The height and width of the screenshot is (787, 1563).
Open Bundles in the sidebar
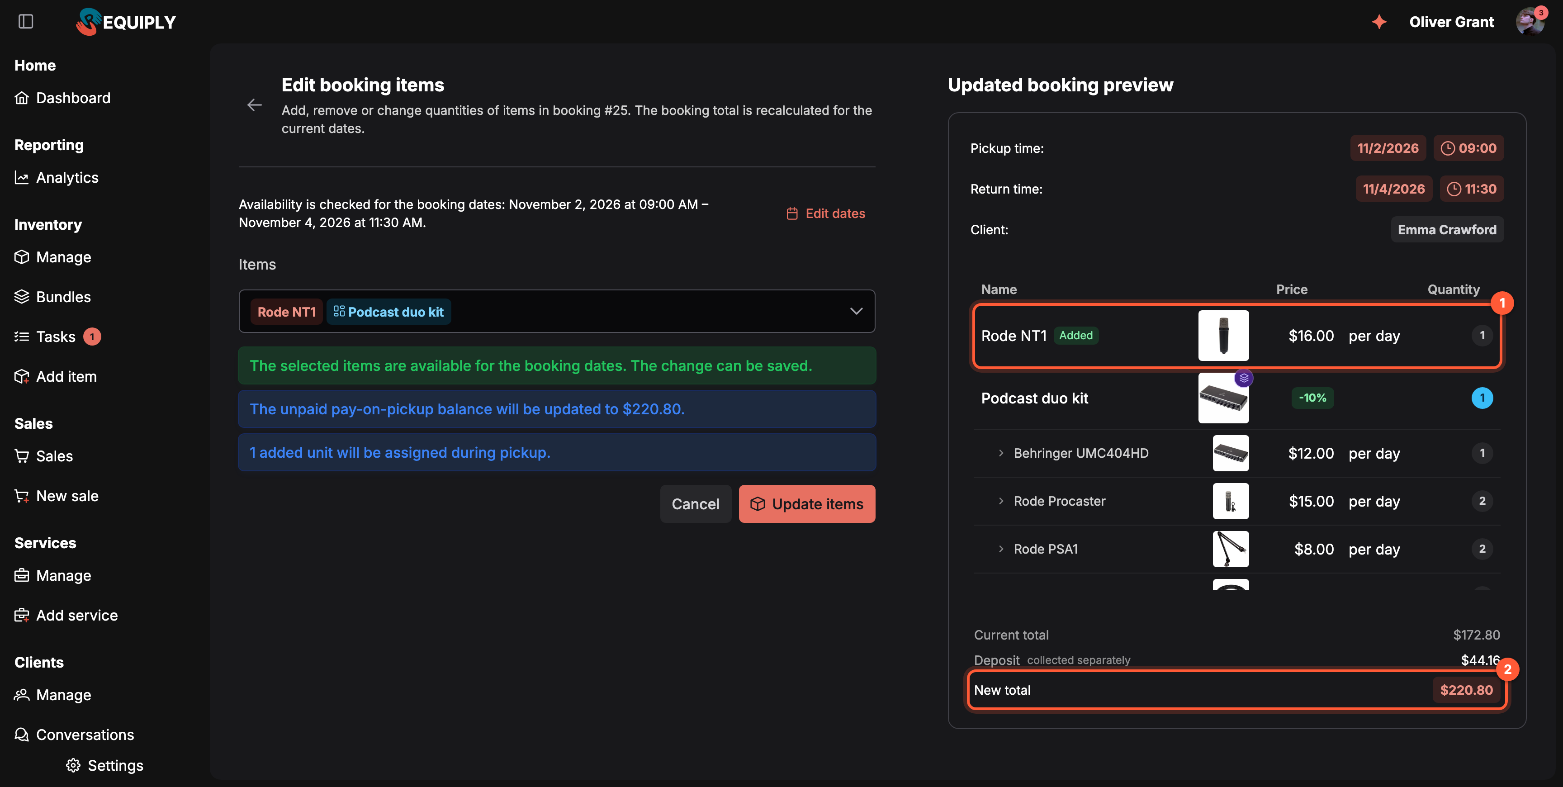tap(53, 297)
